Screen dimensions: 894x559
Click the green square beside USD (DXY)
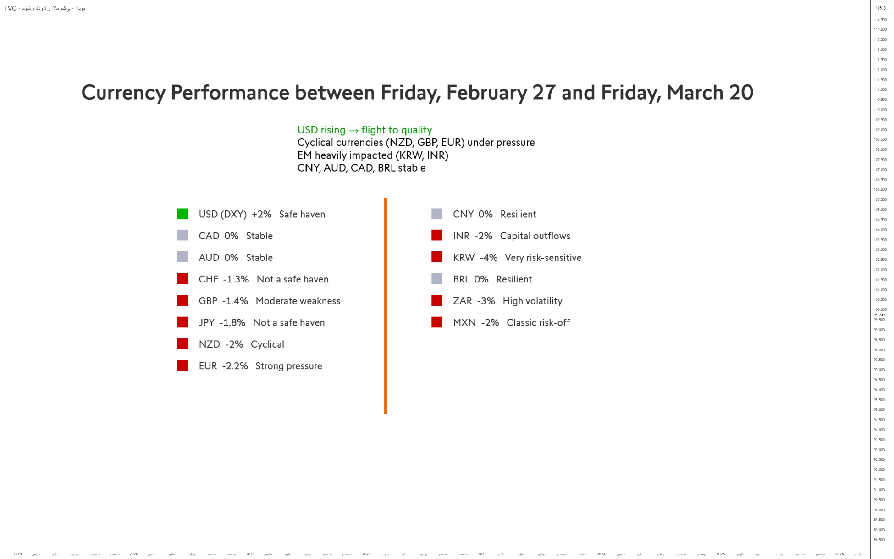182,214
